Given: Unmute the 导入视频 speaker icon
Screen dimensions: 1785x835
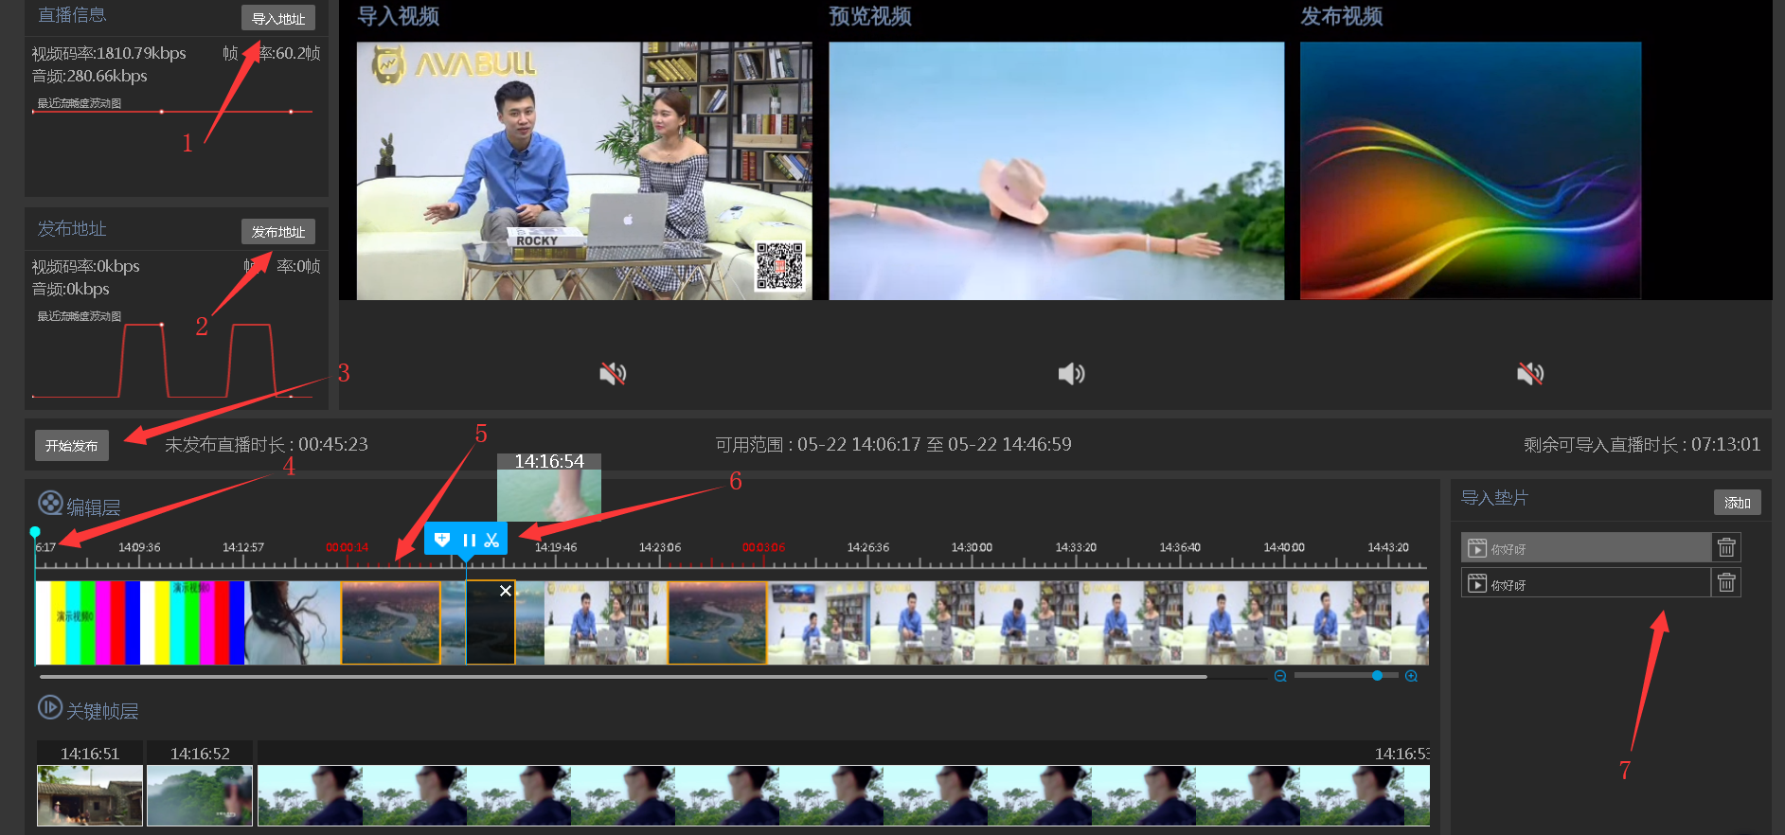Looking at the screenshot, I should [613, 373].
